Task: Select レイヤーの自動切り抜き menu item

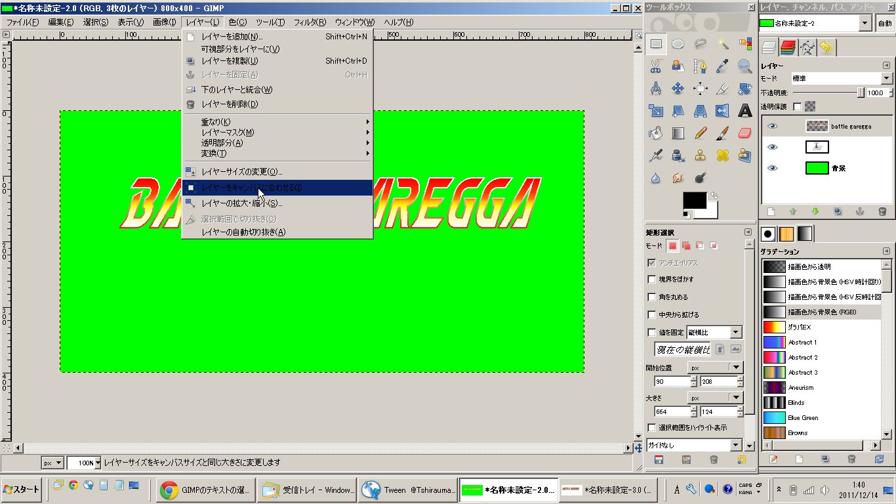Action: (x=277, y=232)
